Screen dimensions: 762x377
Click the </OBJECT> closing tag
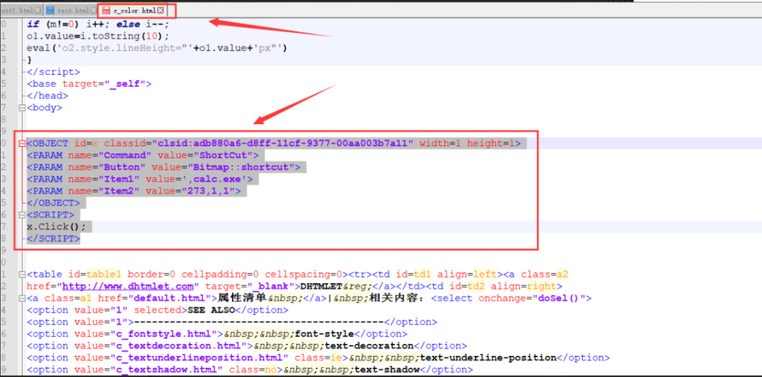pyautogui.click(x=54, y=203)
